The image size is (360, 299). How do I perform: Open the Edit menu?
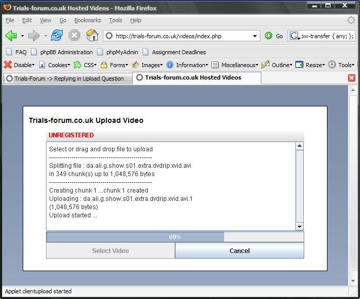tap(27, 21)
